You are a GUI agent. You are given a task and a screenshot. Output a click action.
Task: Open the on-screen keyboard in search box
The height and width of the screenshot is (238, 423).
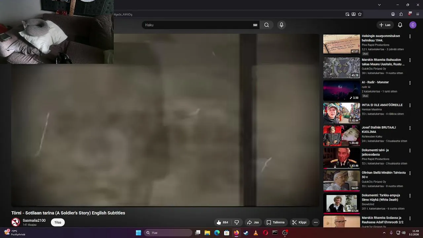coord(255,25)
